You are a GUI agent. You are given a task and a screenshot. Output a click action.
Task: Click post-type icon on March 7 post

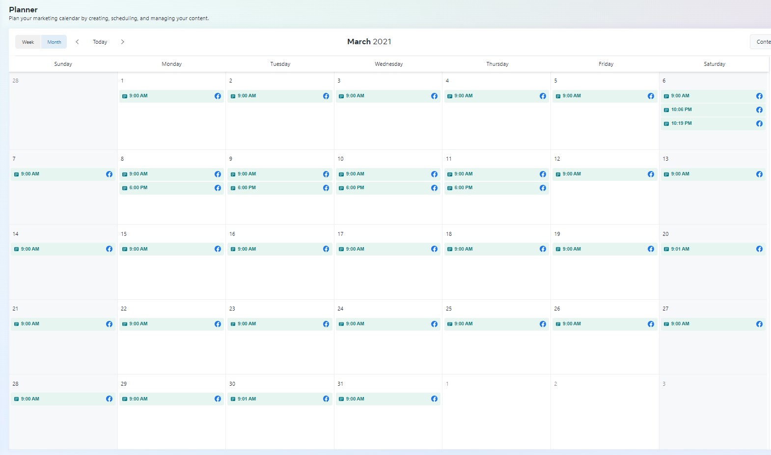[x=16, y=174]
